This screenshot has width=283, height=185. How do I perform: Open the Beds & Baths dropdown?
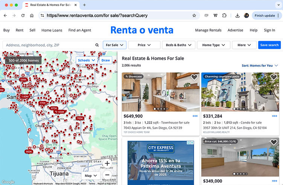pos(179,45)
